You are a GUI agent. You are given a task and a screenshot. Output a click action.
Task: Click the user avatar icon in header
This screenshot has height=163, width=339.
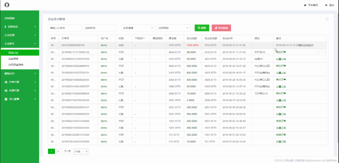coord(7,5)
